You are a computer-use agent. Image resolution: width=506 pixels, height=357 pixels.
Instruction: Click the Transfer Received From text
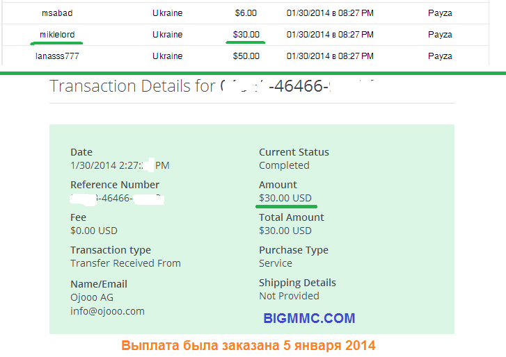click(x=125, y=263)
